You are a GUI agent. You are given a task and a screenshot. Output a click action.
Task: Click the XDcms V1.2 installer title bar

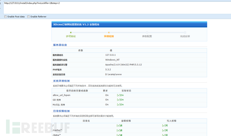[x=129, y=25]
